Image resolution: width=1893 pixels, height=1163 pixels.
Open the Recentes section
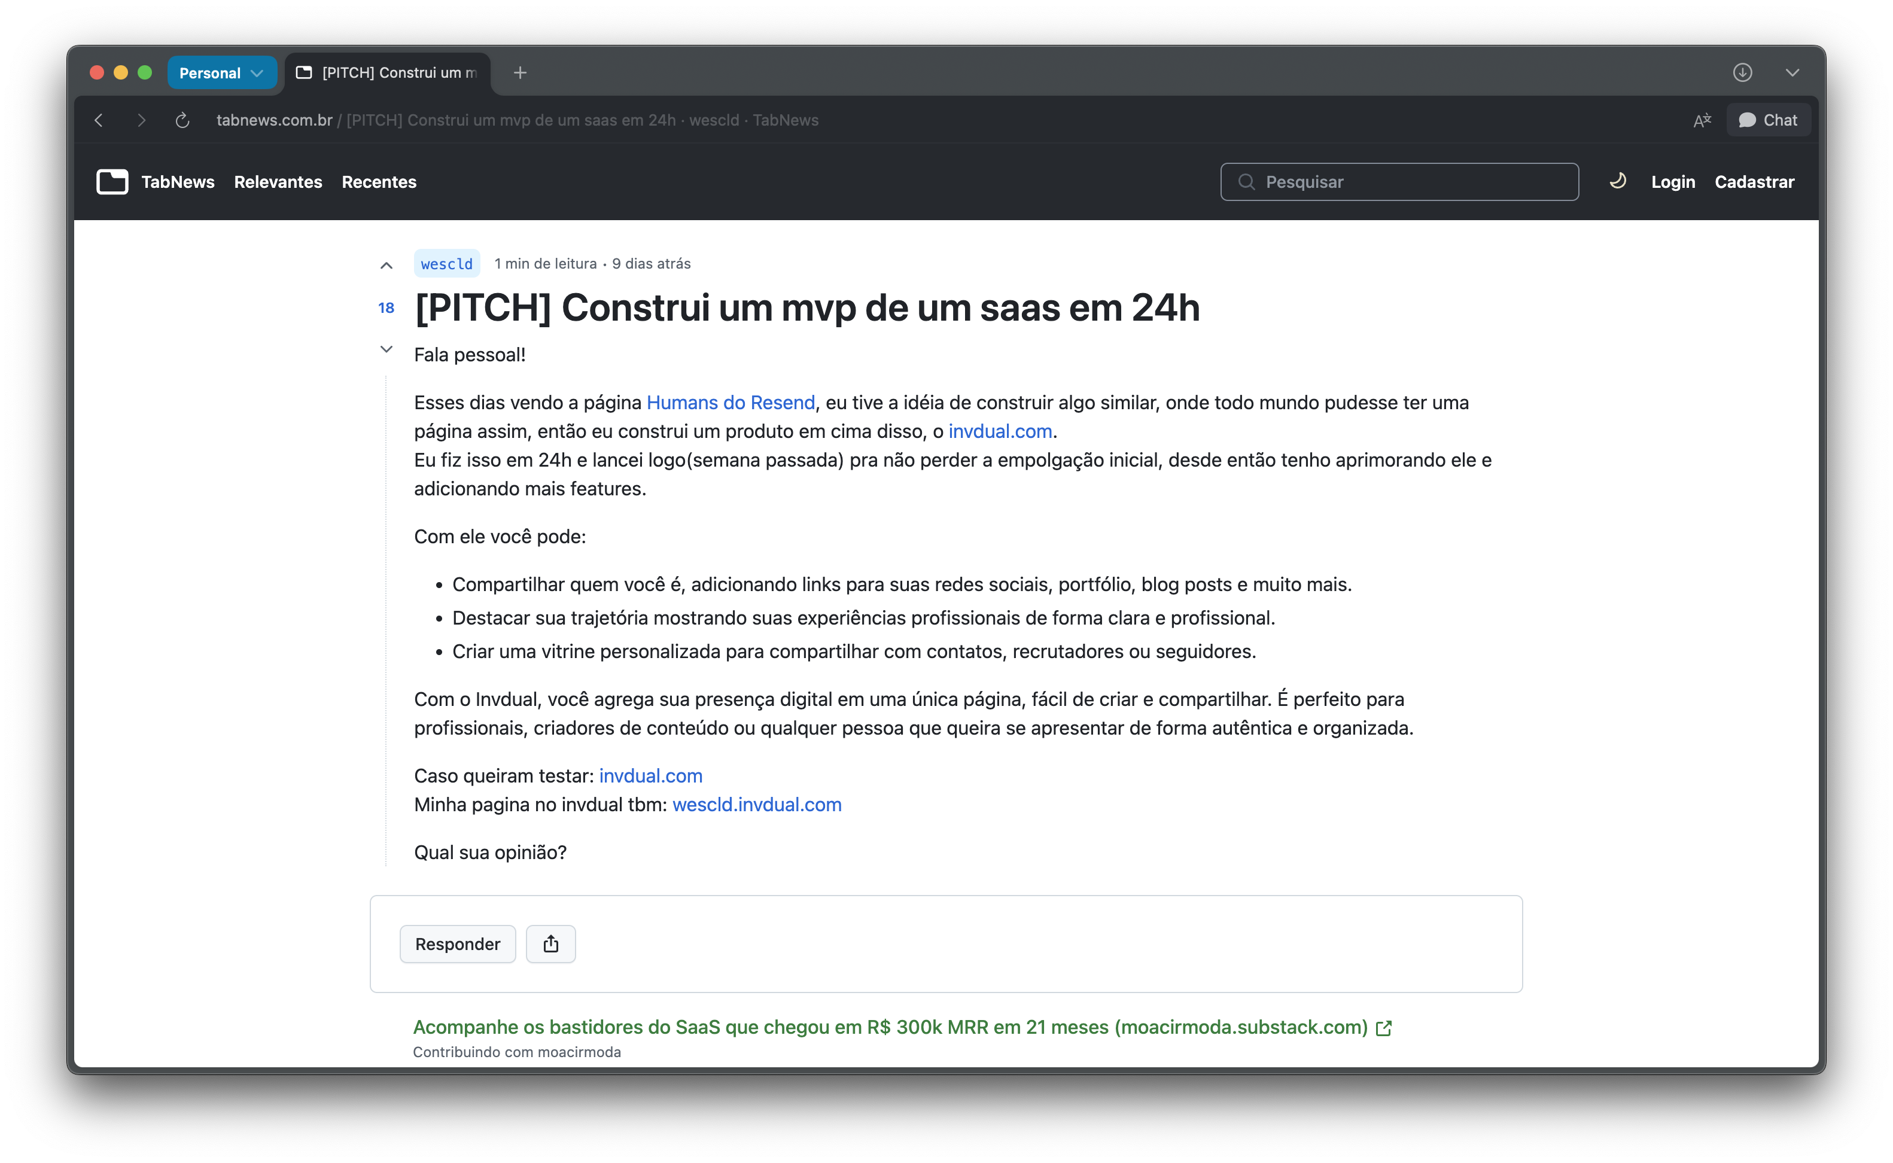[379, 181]
